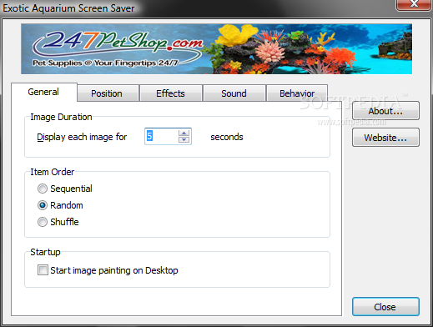Switch to the Sound tab
The width and height of the screenshot is (433, 327).
coord(234,93)
